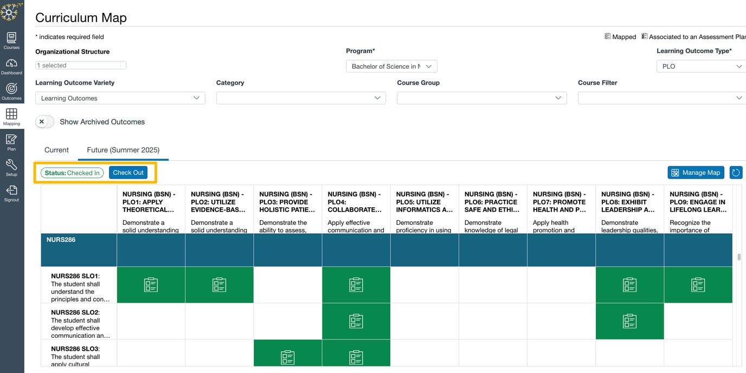This screenshot has height=373, width=746.
Task: Toggle the mapping between NURS286 SLO1 and PLO1
Action: [x=151, y=284]
